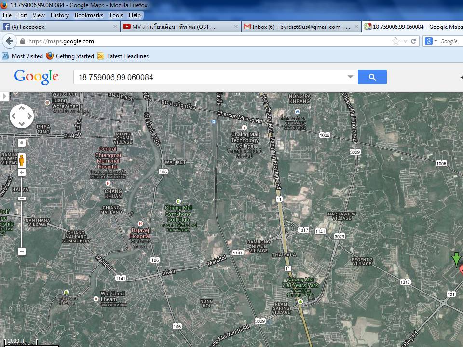
Task: Open the Edit menu
Action: click(x=22, y=15)
